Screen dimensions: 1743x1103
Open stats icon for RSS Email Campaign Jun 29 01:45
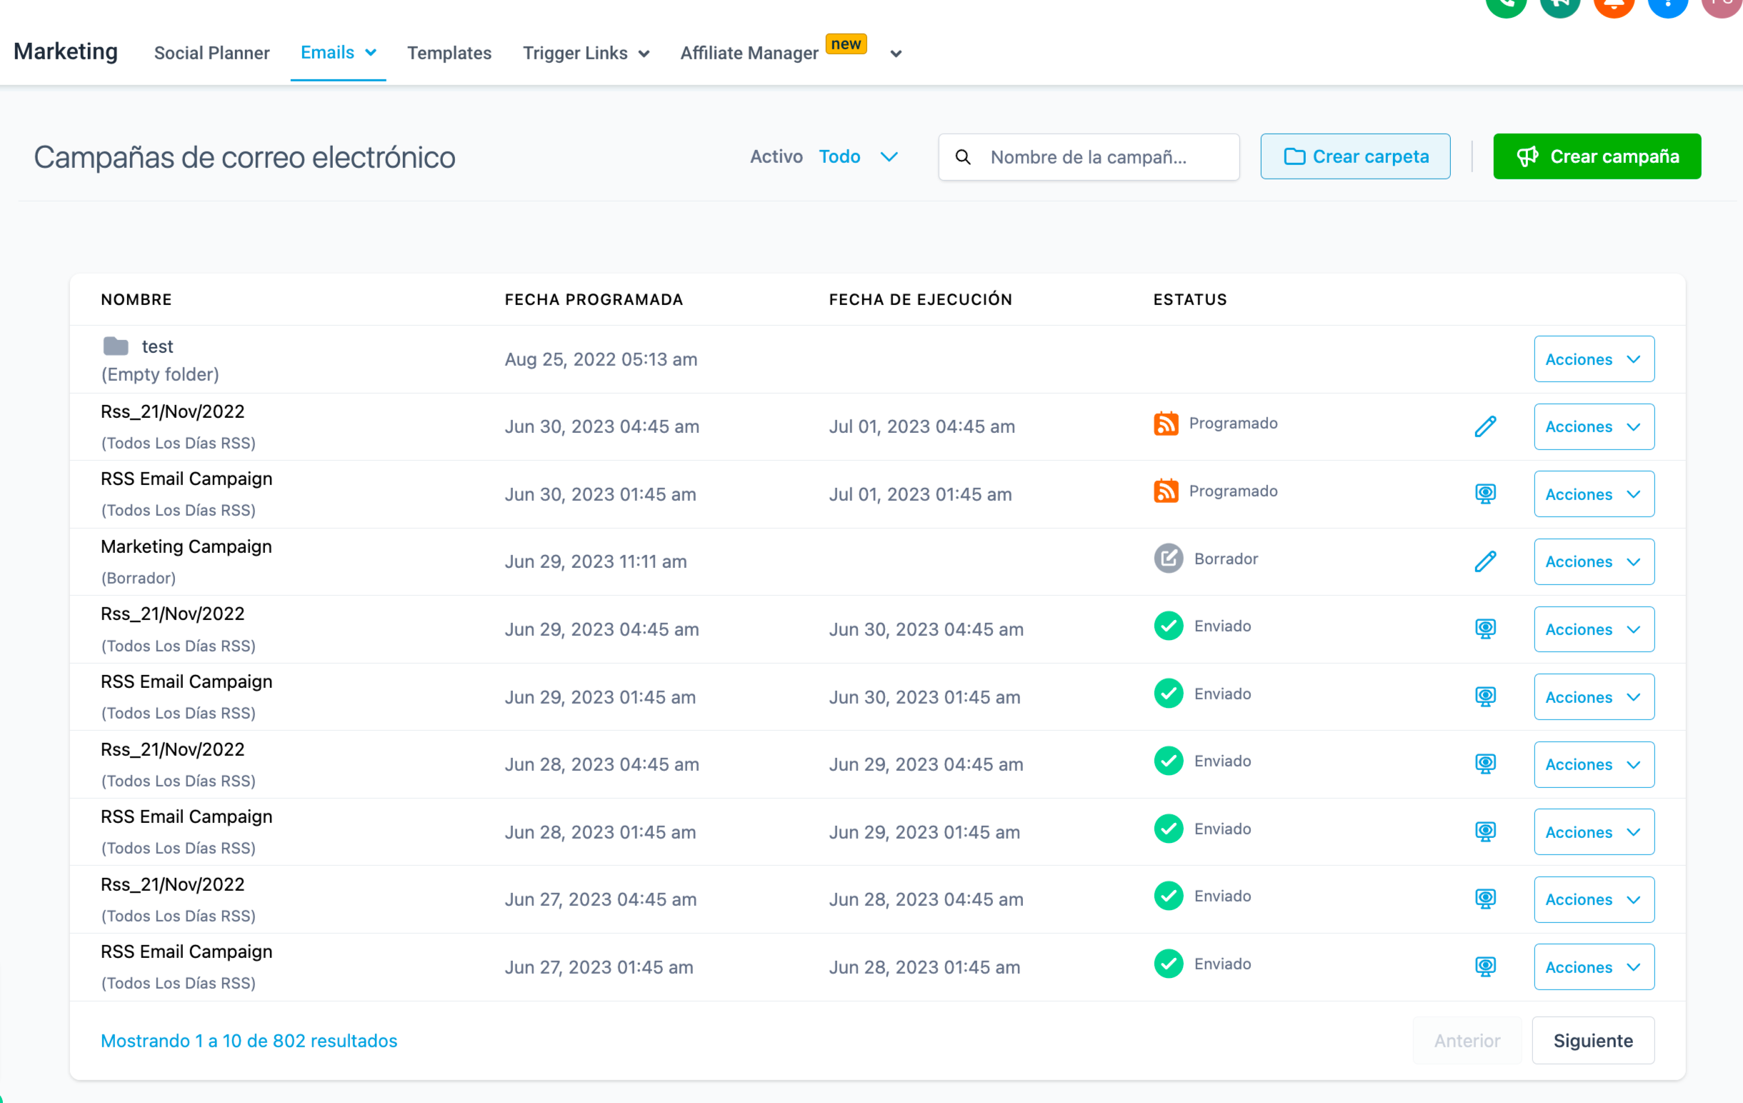(1484, 697)
